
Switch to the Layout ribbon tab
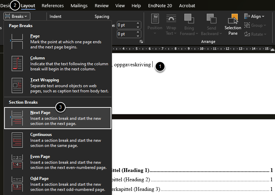point(28,5)
